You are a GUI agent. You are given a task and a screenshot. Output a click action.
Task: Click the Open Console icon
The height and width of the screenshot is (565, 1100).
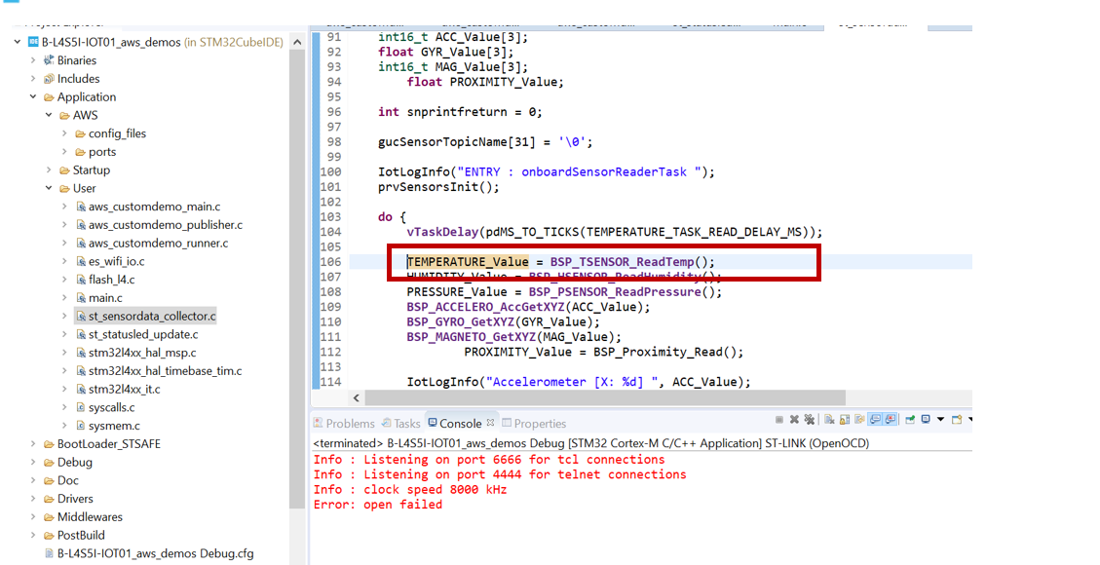point(957,419)
